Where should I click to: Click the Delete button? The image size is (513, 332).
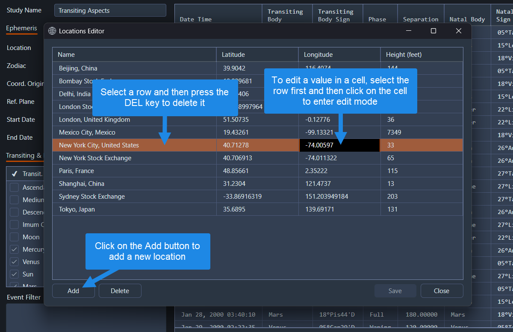tap(120, 291)
